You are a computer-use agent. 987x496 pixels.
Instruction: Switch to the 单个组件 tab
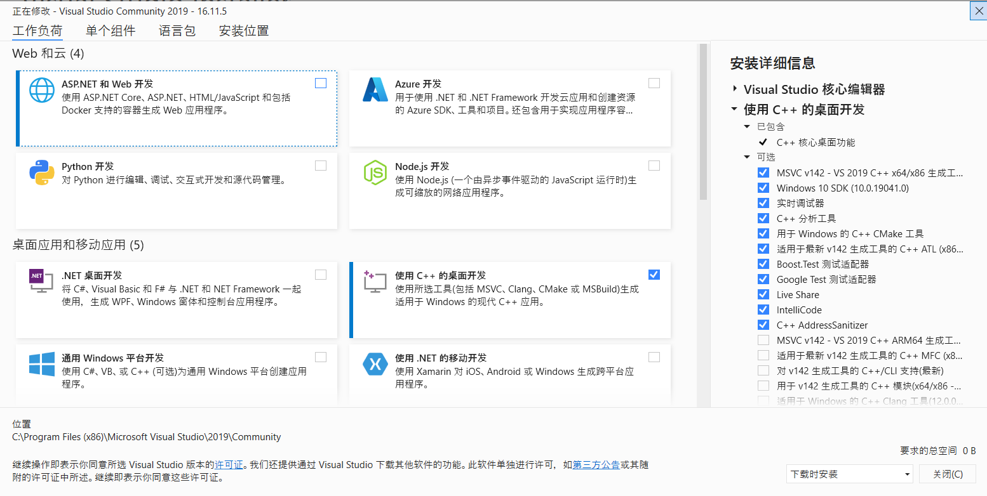[111, 30]
